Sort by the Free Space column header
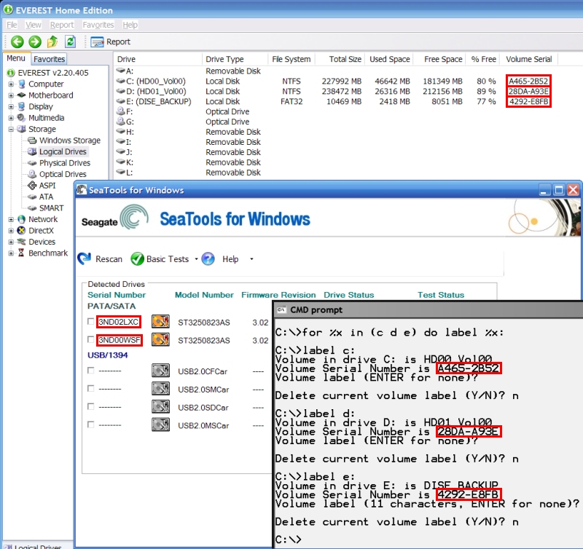The height and width of the screenshot is (549, 583). [x=439, y=59]
